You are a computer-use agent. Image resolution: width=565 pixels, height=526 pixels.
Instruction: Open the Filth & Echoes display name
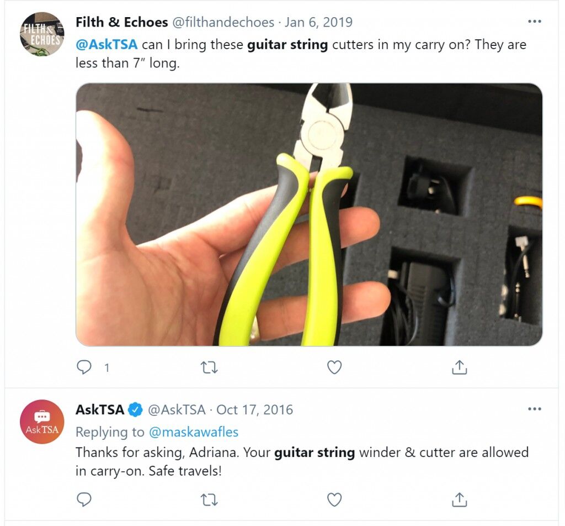pyautogui.click(x=121, y=22)
